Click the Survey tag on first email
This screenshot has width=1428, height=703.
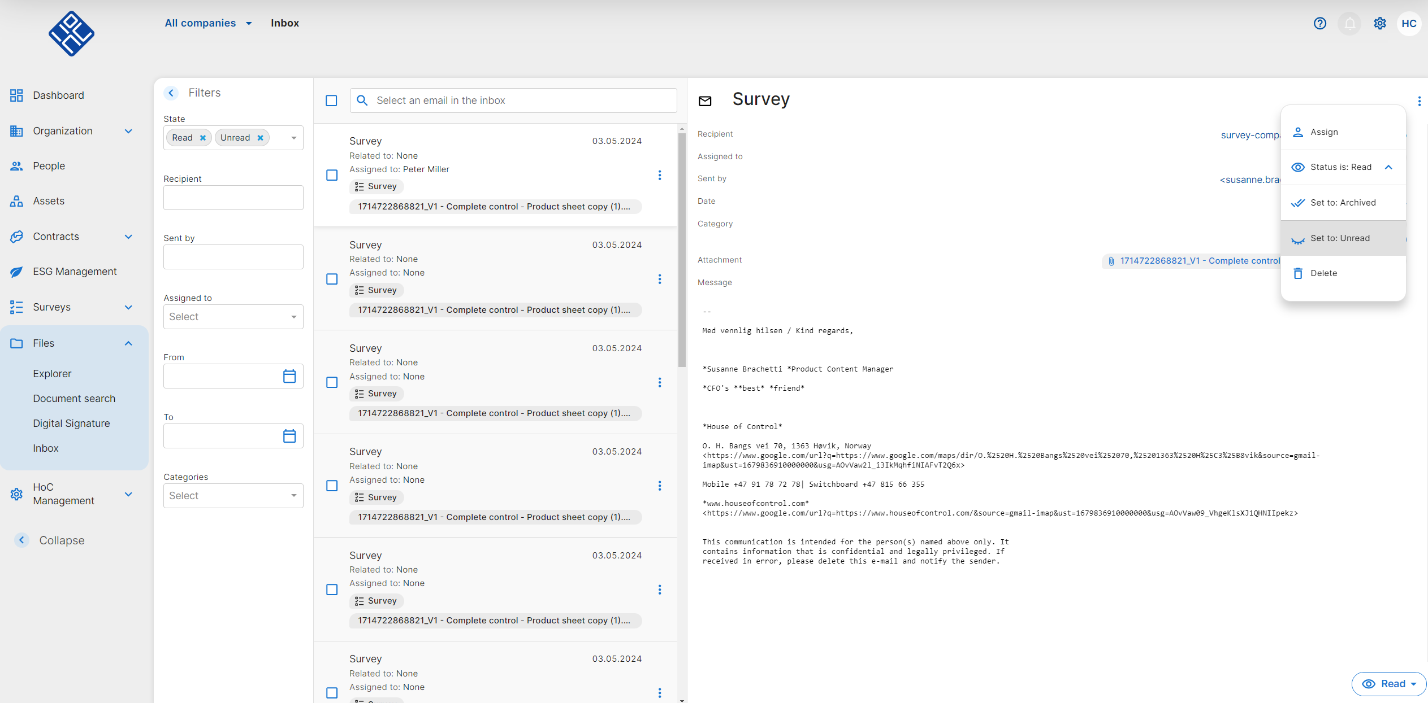tap(376, 186)
